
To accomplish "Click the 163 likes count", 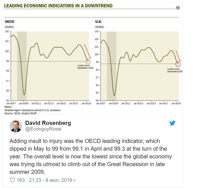I will coord(21,180).
